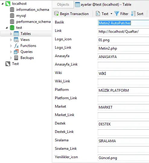Select the Tables tree label

click(x=26, y=34)
